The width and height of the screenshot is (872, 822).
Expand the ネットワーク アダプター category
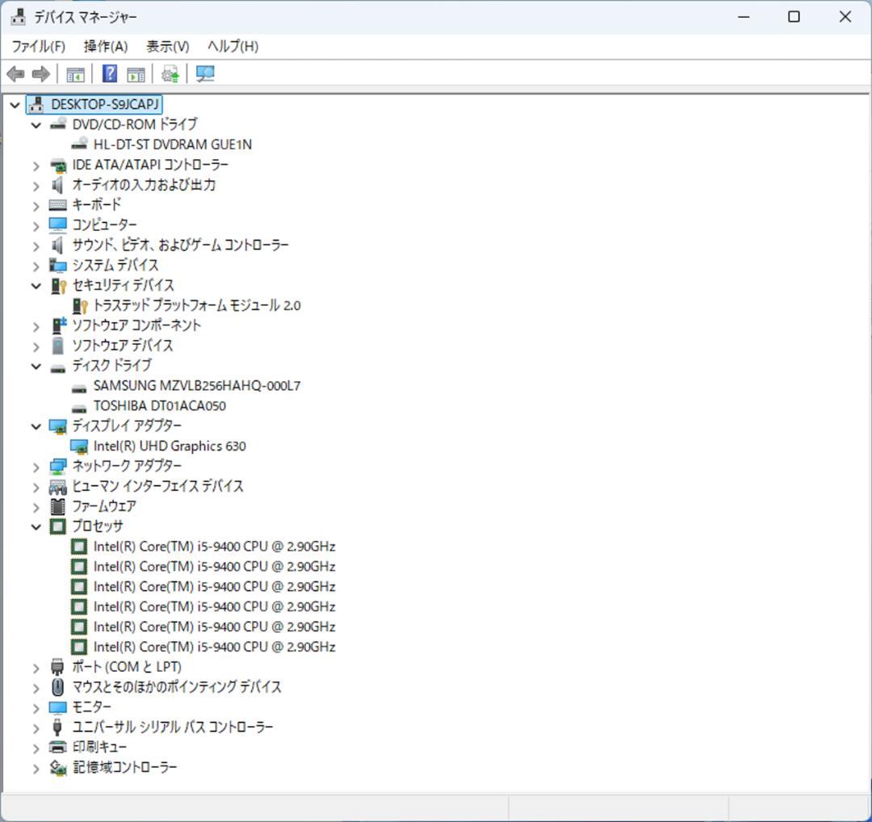[36, 466]
